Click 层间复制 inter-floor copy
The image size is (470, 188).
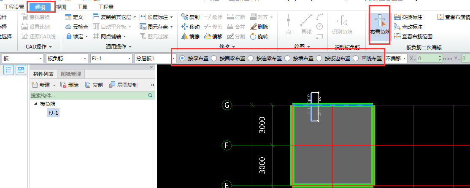(123, 85)
